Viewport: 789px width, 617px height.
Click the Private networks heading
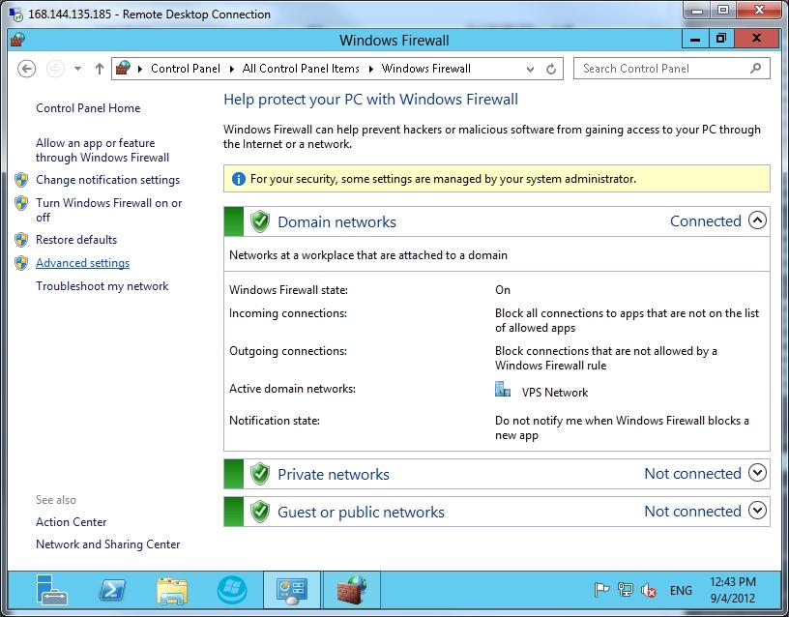click(x=334, y=475)
